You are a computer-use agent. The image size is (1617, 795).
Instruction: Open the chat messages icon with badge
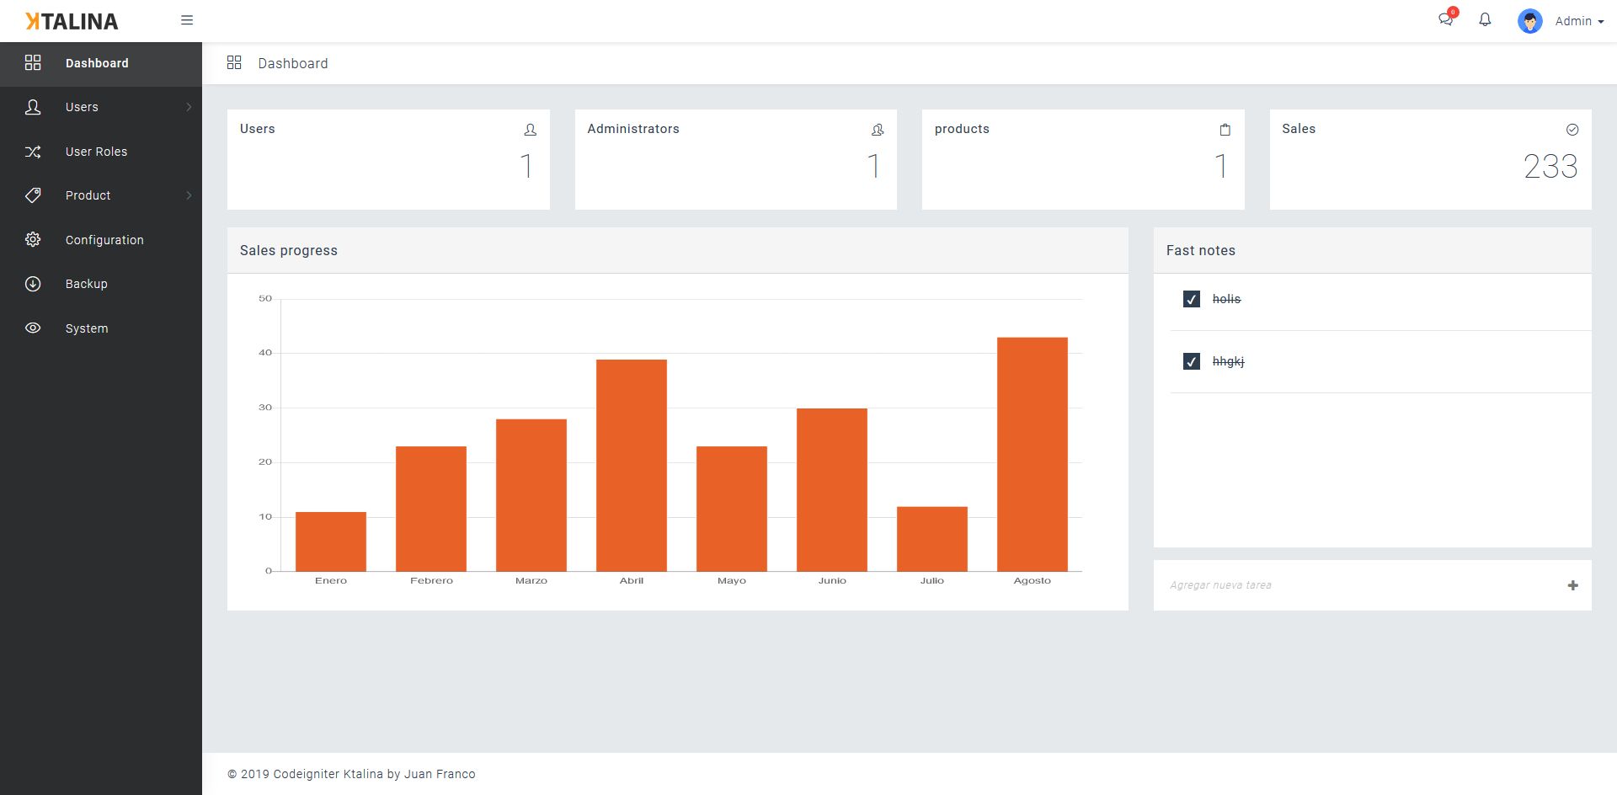click(1447, 19)
